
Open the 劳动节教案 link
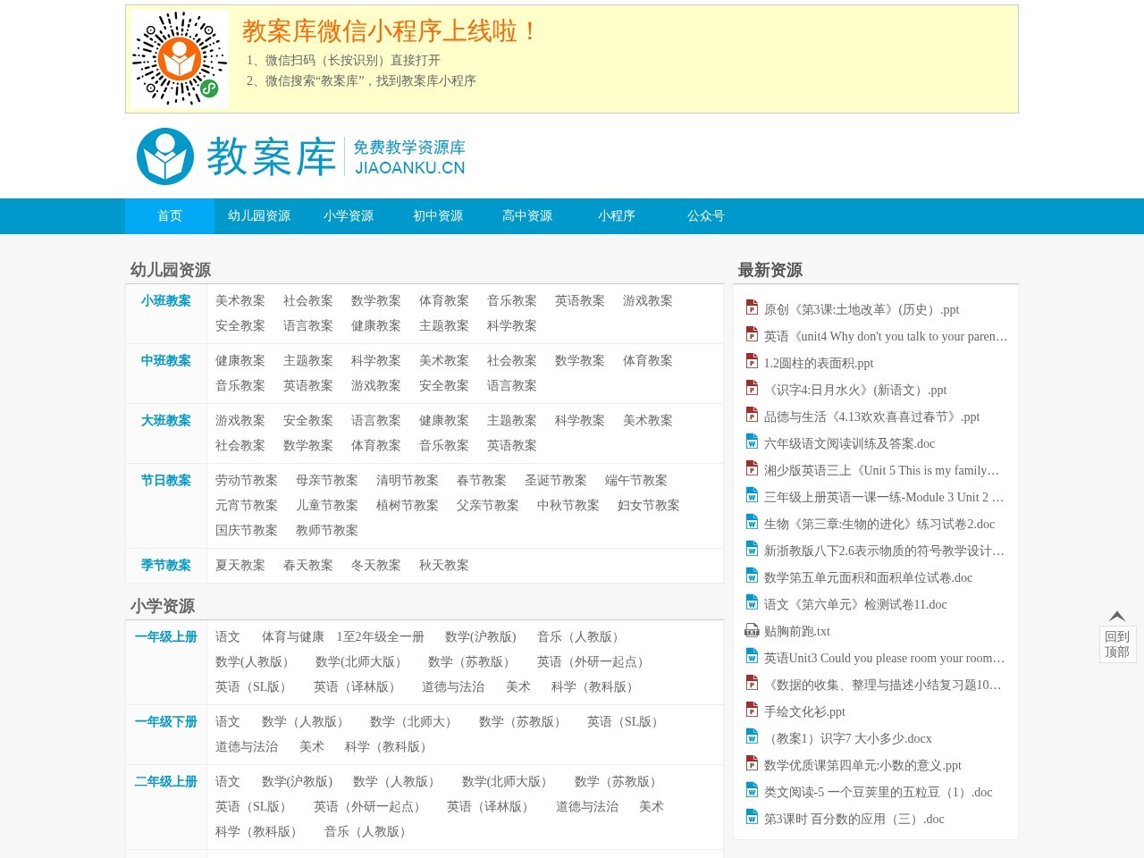[247, 481]
